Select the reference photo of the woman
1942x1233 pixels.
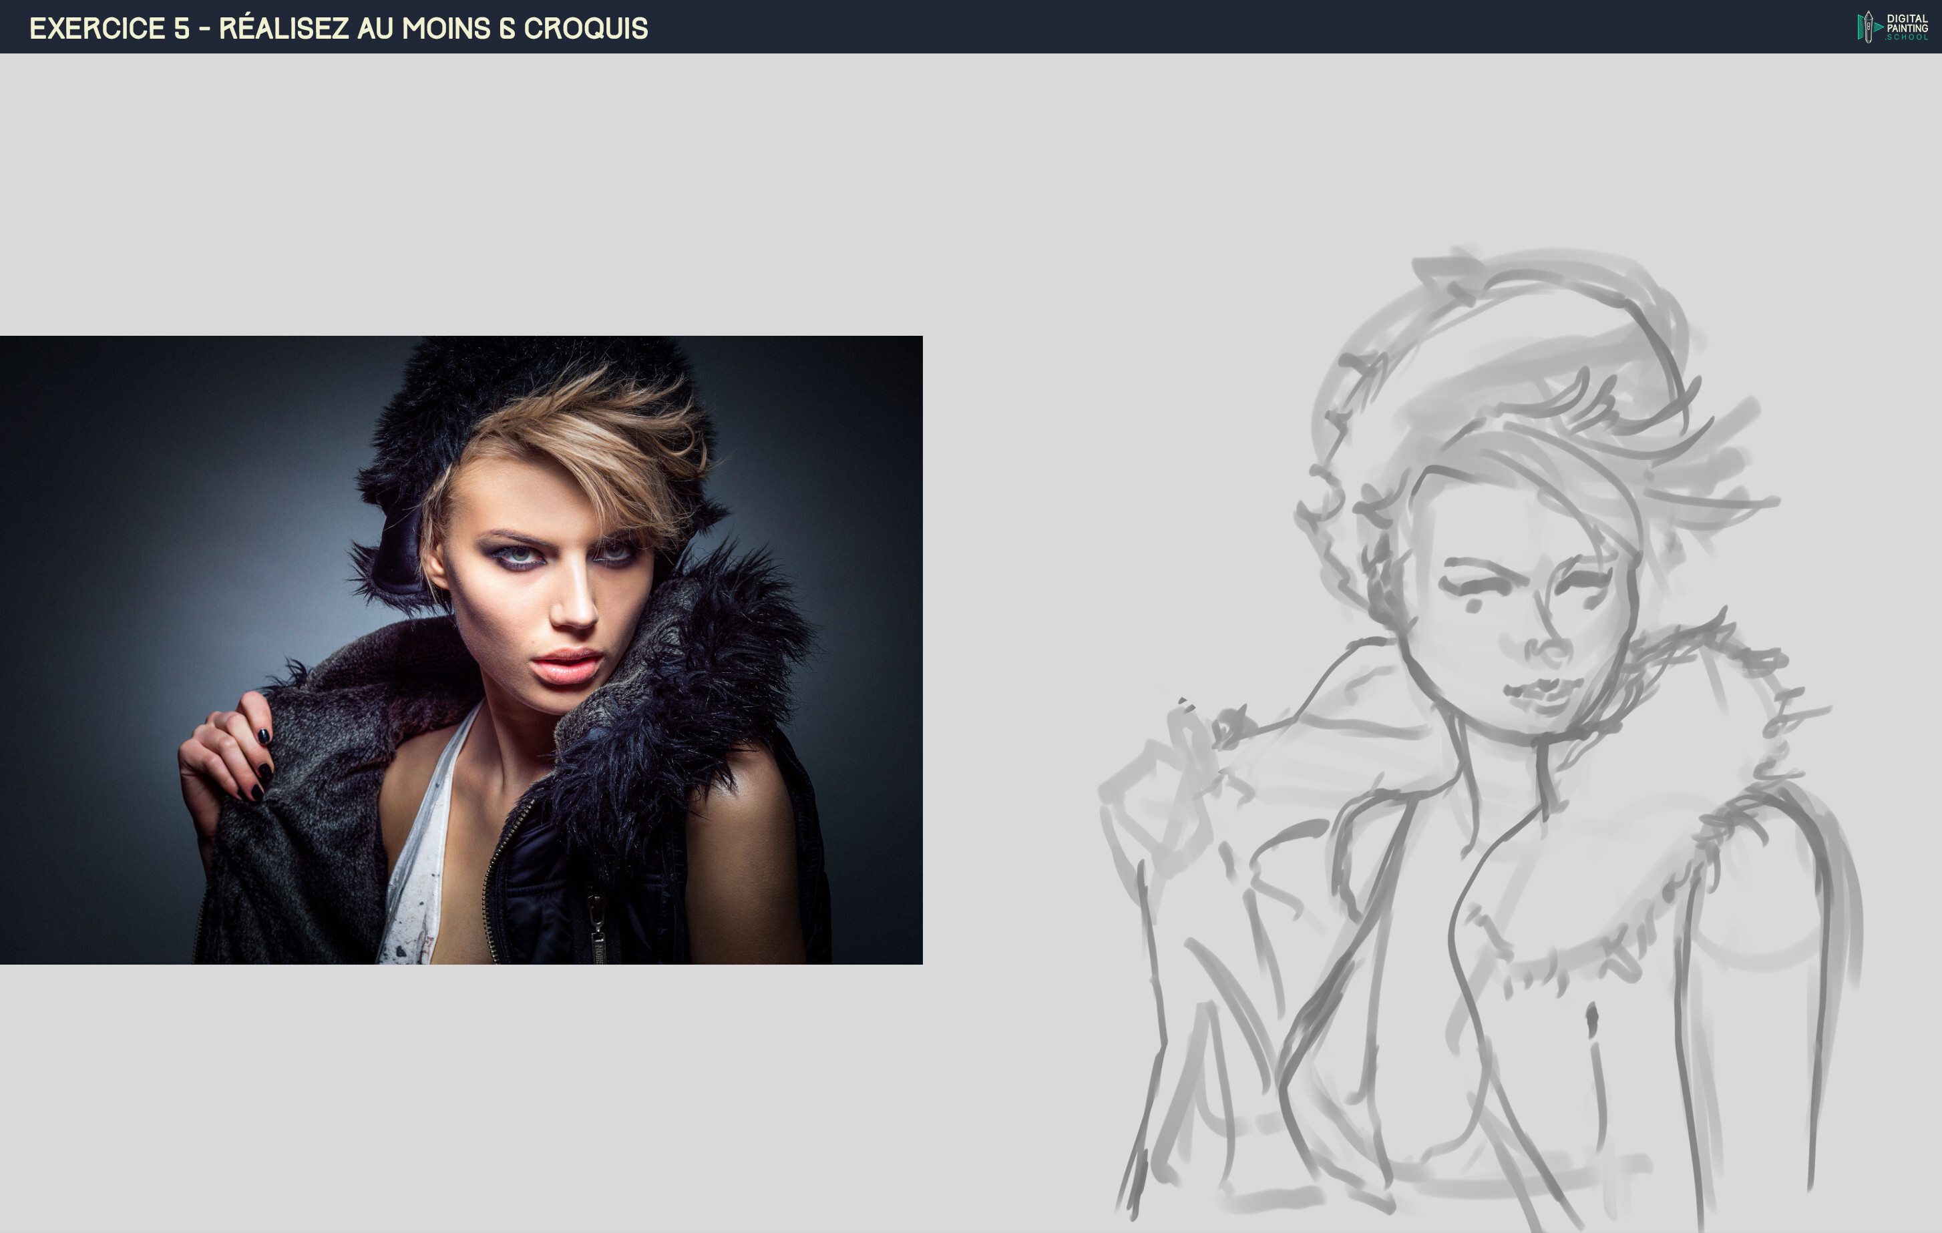tap(461, 649)
